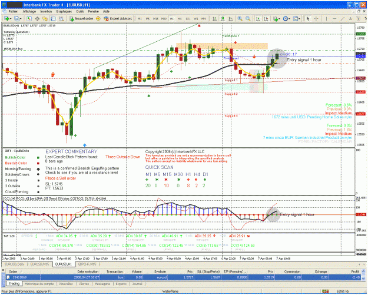
Task: Toggle the Navigator favorites folder icon
Action: 45,18
